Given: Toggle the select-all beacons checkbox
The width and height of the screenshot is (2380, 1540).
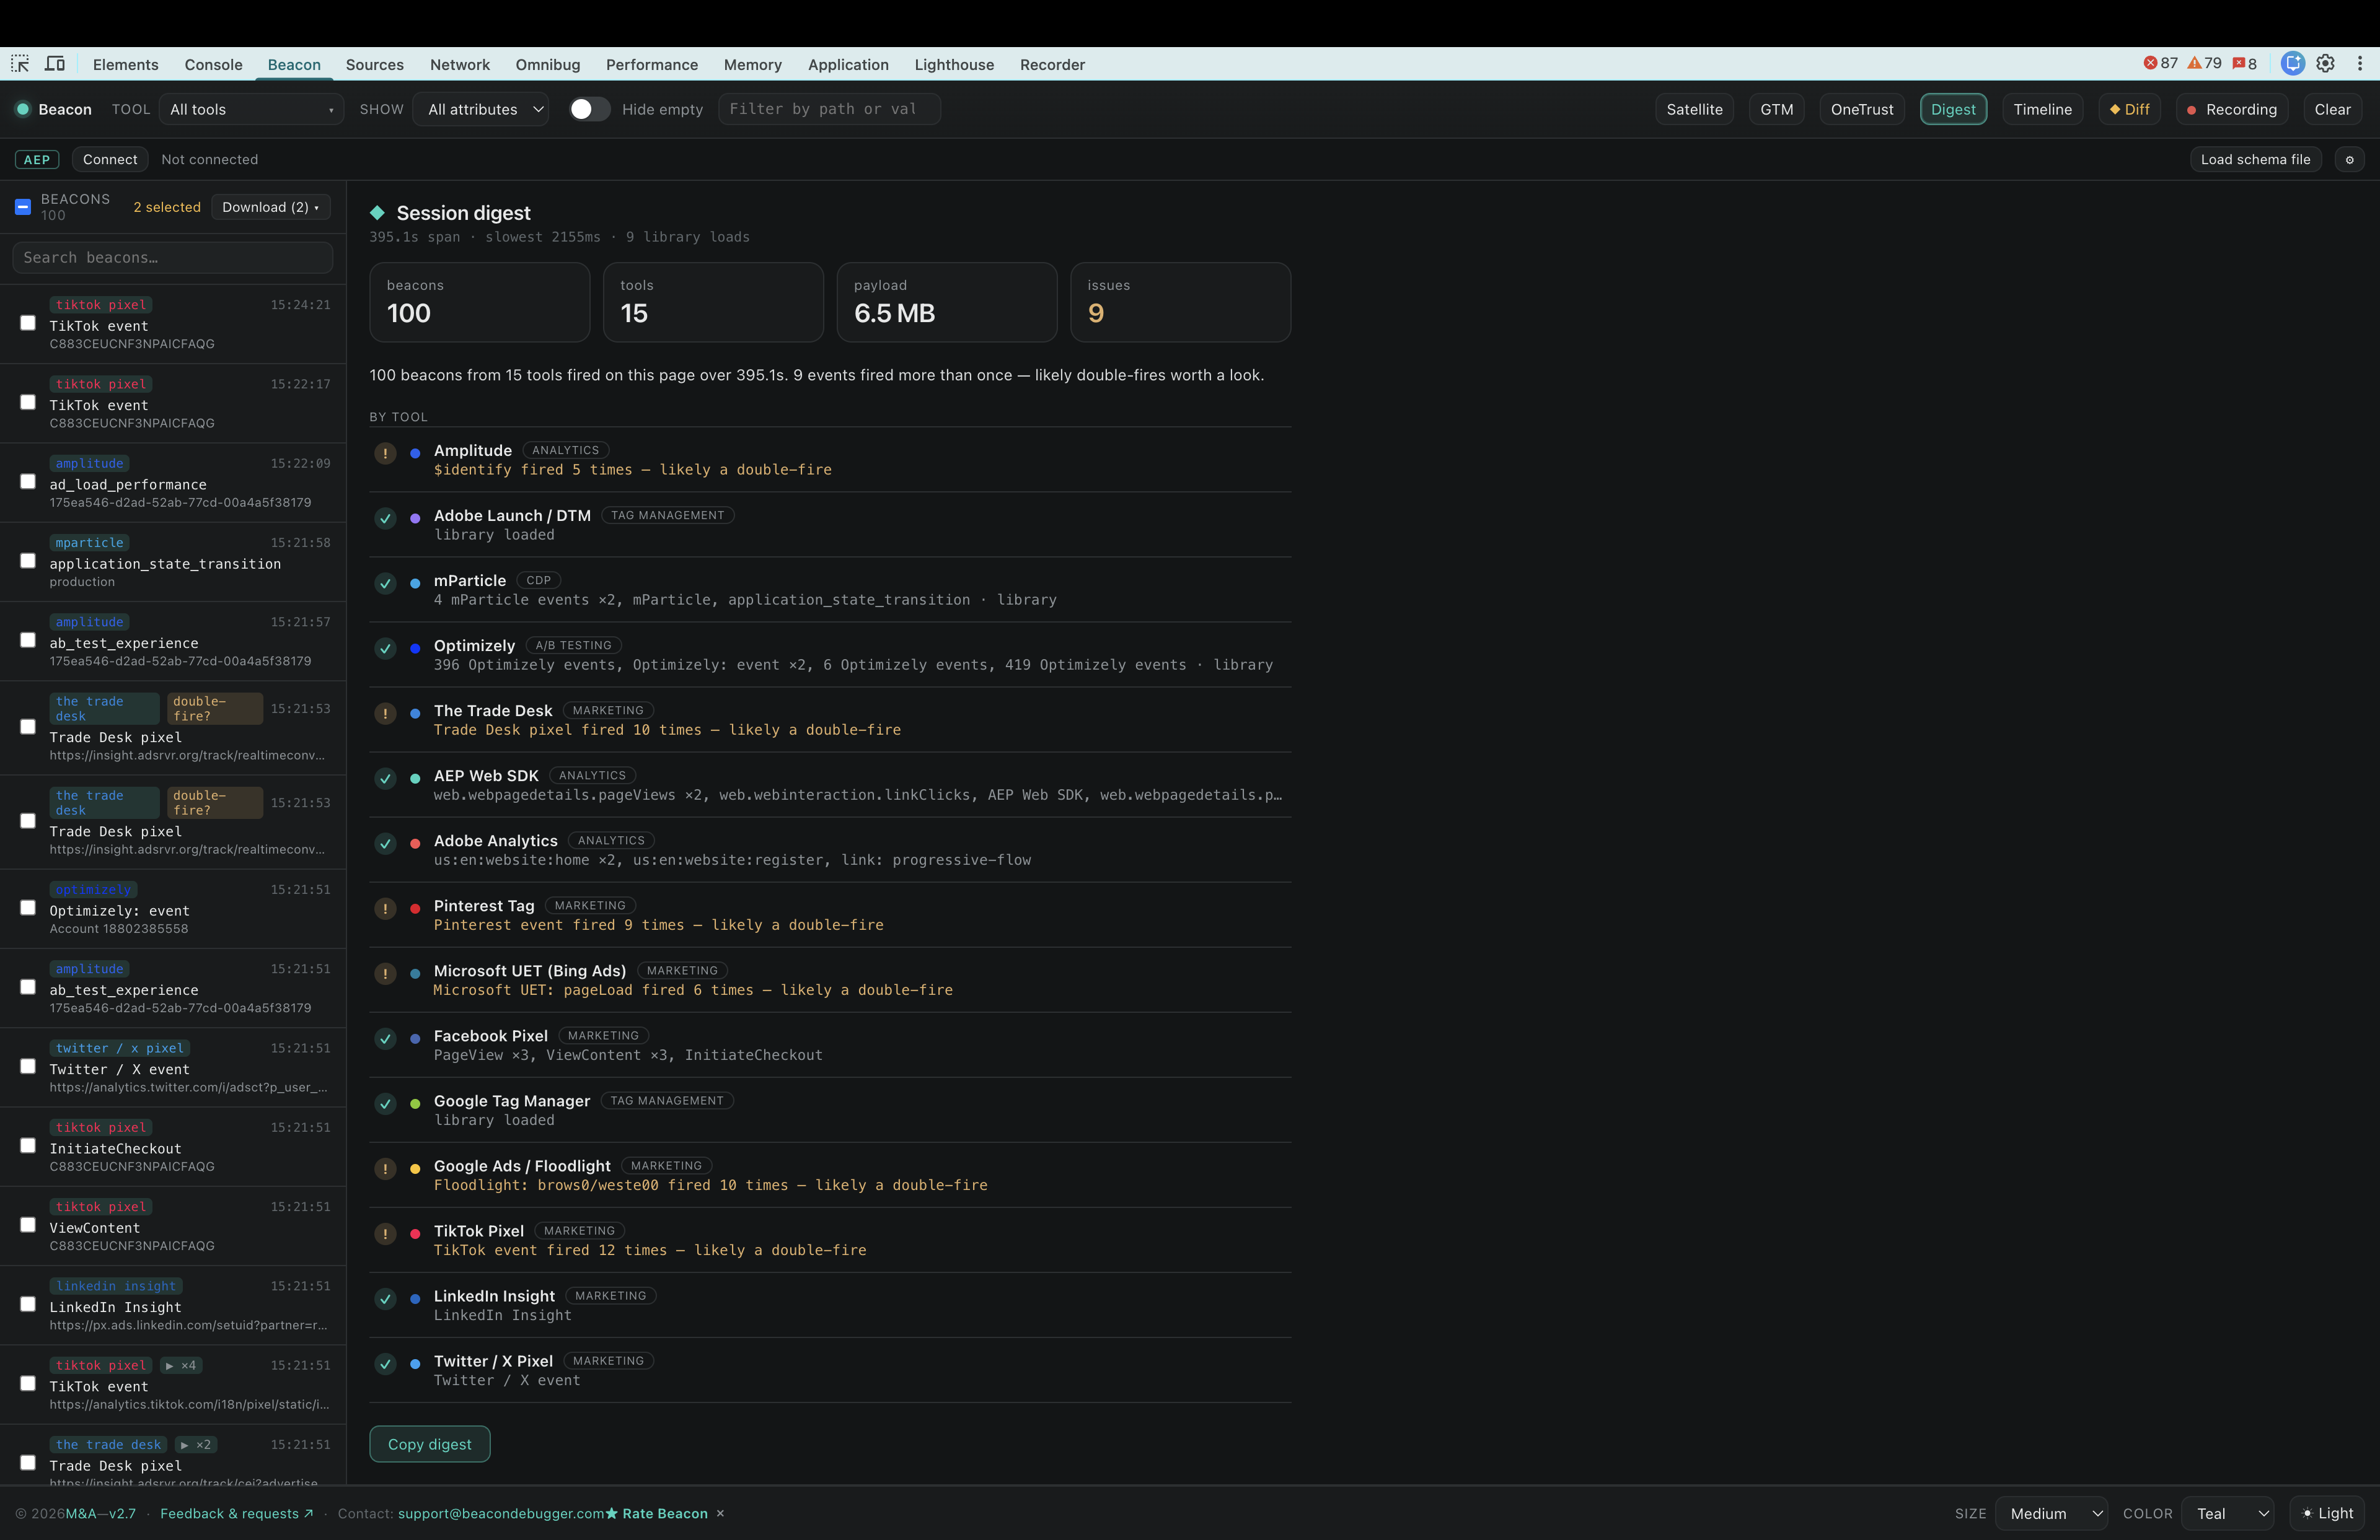Looking at the screenshot, I should tap(23, 208).
